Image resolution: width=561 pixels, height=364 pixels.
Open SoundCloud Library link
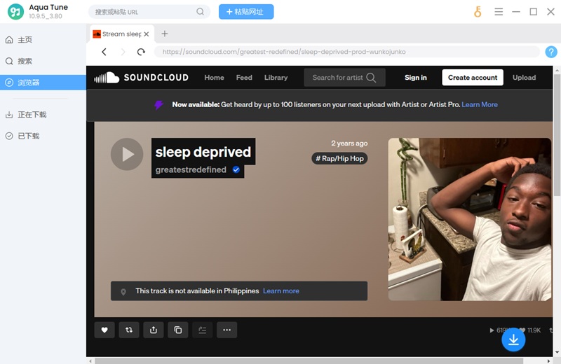pos(276,78)
